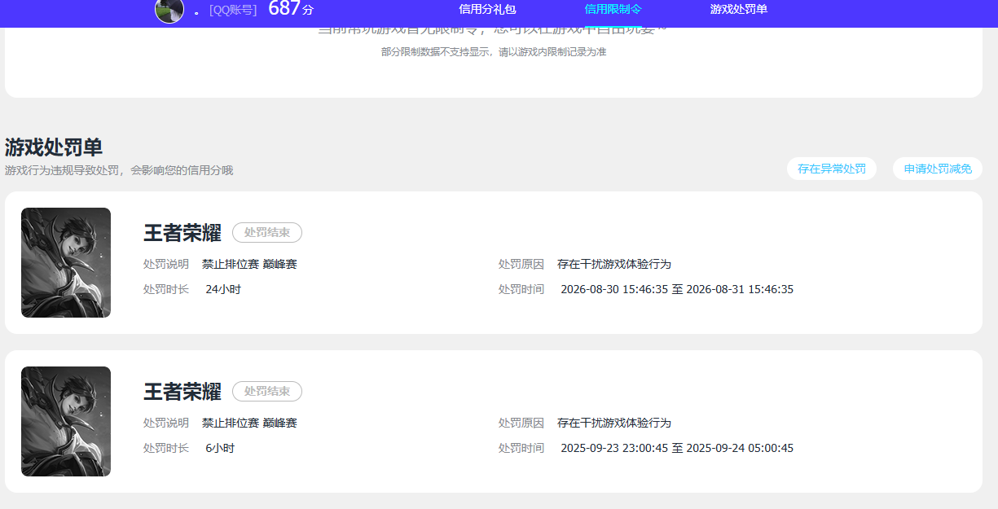The height and width of the screenshot is (509, 998).
Task: Click the 6小时 penalty duration value
Action: [220, 448]
